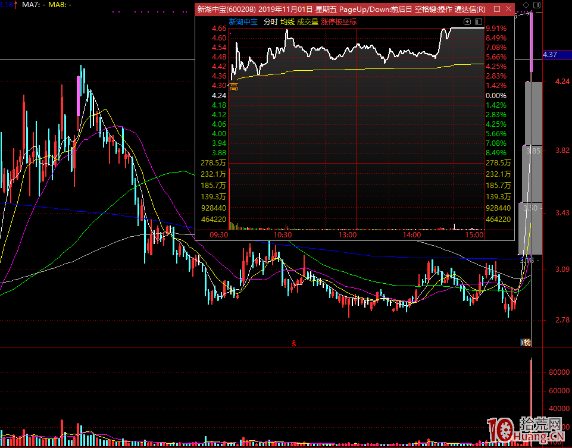Click the 0.00% baseline label in the popup
572x448 pixels.
(x=496, y=96)
